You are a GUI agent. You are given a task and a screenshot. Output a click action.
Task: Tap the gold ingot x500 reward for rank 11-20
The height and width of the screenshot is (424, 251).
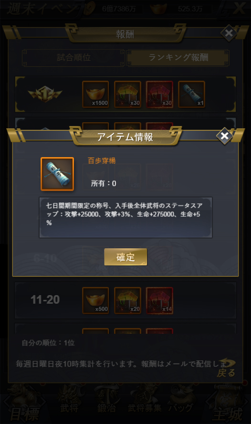pyautogui.click(x=95, y=300)
